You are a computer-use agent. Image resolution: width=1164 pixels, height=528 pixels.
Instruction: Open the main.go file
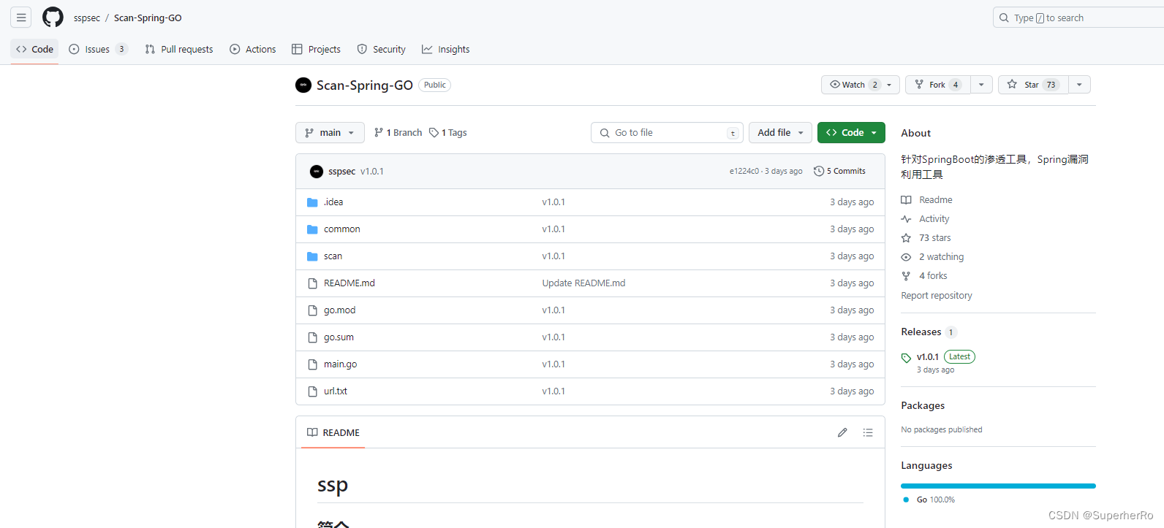tap(341, 364)
